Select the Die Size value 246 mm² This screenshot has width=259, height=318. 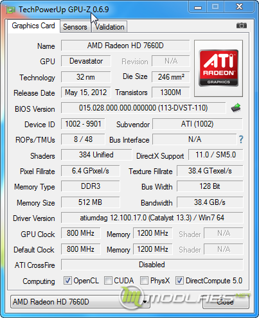[x=171, y=77]
